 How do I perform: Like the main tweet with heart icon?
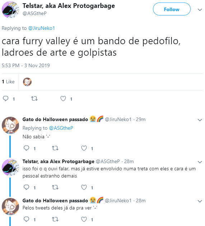pos(63,98)
